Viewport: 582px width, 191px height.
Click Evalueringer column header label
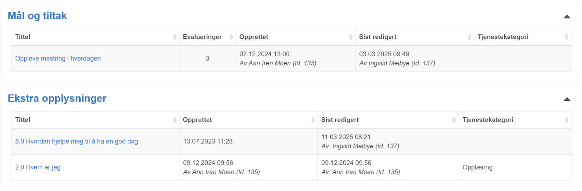click(202, 37)
